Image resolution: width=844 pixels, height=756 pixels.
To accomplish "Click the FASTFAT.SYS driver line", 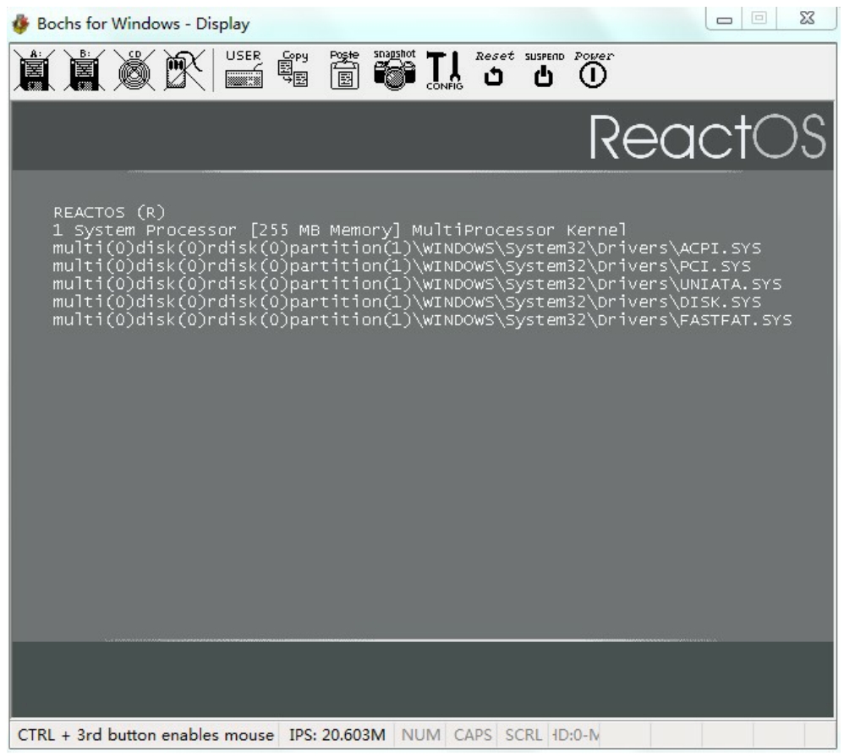I will [x=423, y=320].
